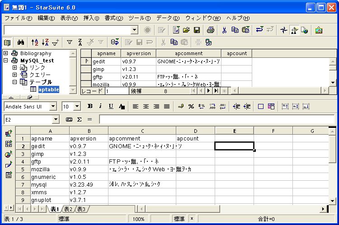The image size is (339, 225).
Task: Open the 編集(E) menu
Action: [x=46, y=18]
